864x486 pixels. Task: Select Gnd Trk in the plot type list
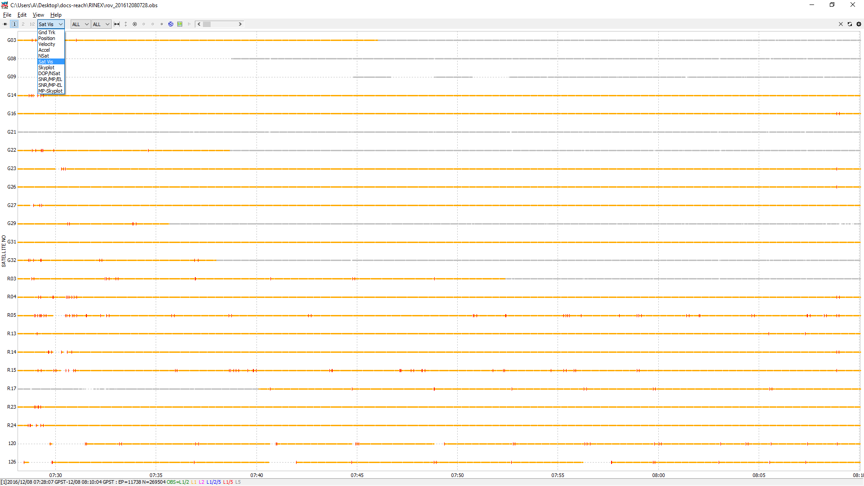click(x=51, y=32)
